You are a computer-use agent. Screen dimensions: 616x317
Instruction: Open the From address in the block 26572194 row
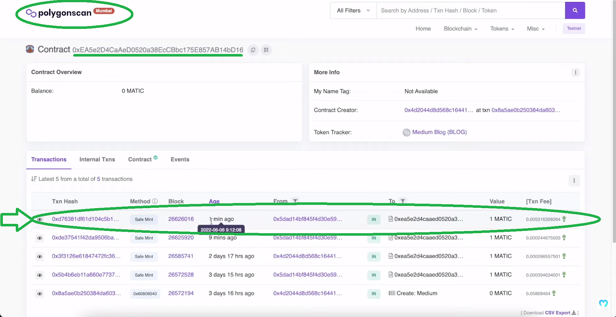[x=308, y=293]
